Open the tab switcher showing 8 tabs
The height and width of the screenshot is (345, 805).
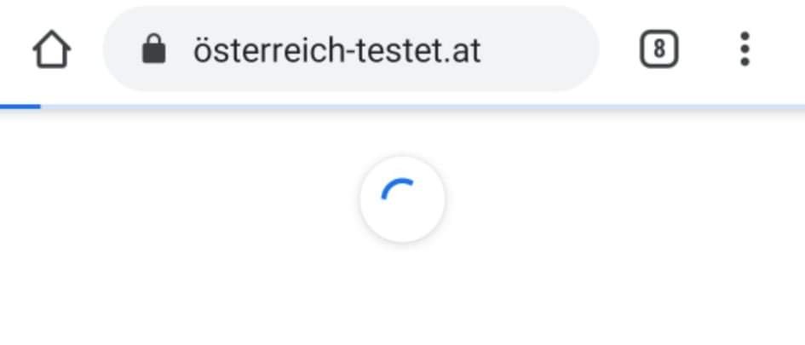(x=659, y=49)
